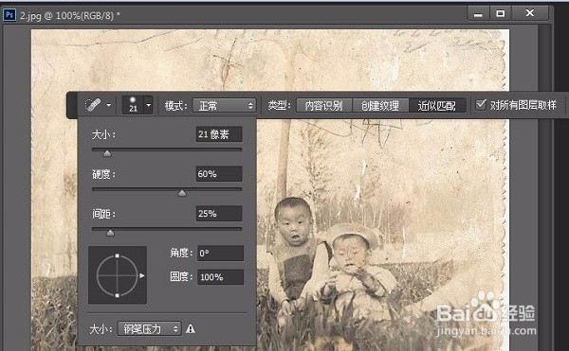The height and width of the screenshot is (351, 569).
Task: Close the 2.jpg document window
Action: (530, 14)
